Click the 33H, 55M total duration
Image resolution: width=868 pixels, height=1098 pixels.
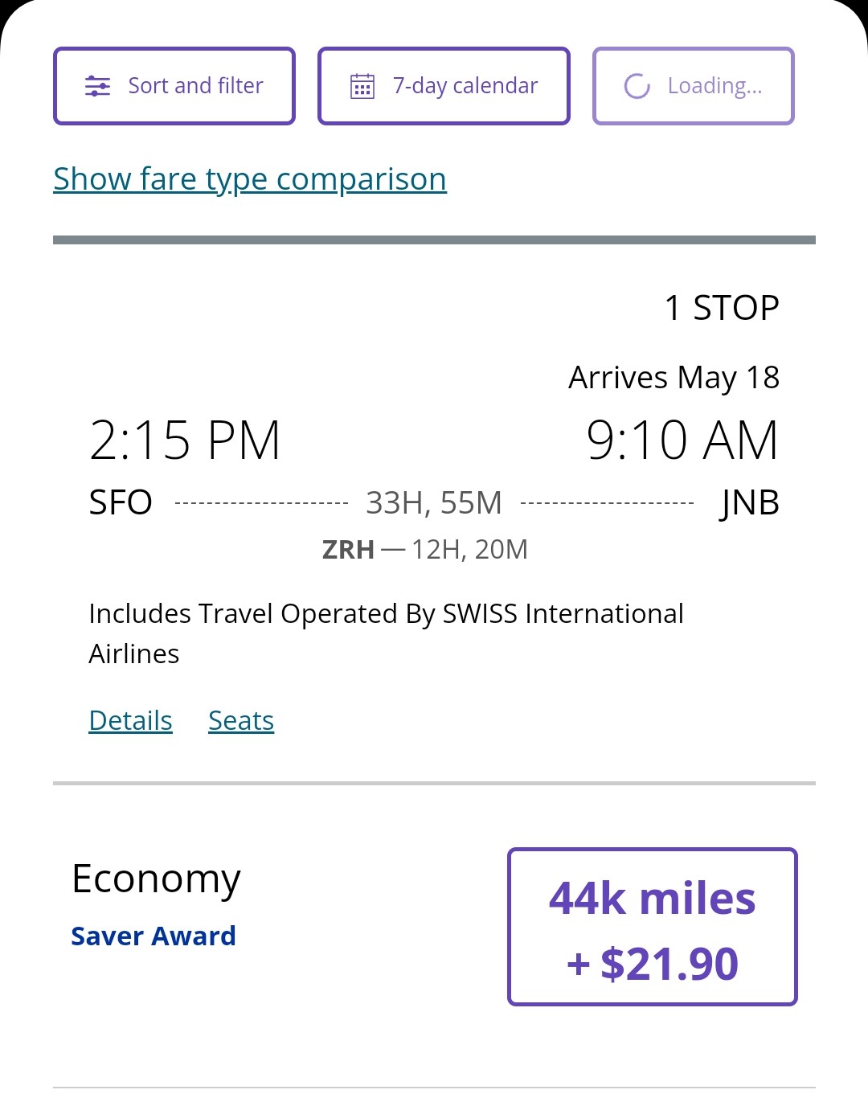(434, 503)
